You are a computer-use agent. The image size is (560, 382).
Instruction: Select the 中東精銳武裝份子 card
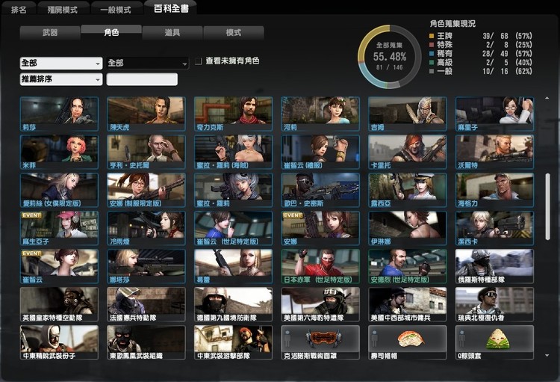tap(59, 342)
